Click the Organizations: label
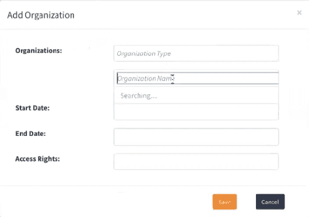 tap(38, 51)
